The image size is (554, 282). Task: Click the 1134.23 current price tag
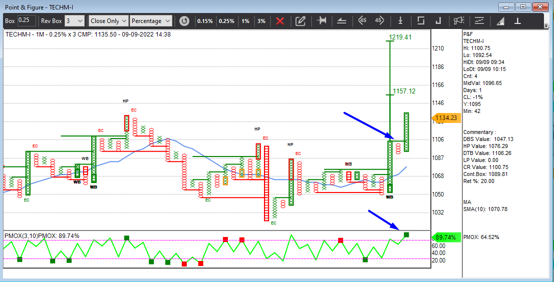pyautogui.click(x=447, y=118)
